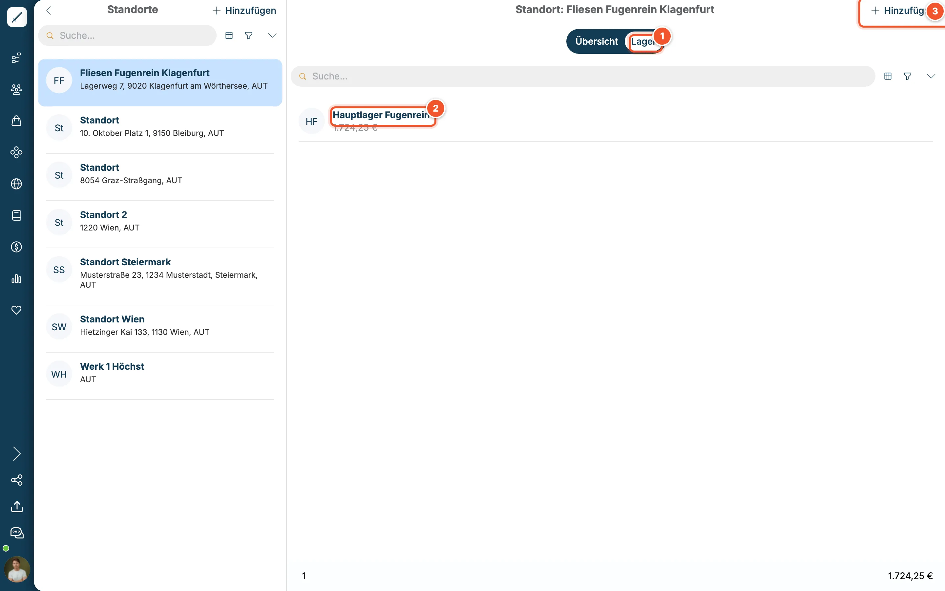The height and width of the screenshot is (591, 945).
Task: Focus the Standorte search field
Action: coord(127,35)
